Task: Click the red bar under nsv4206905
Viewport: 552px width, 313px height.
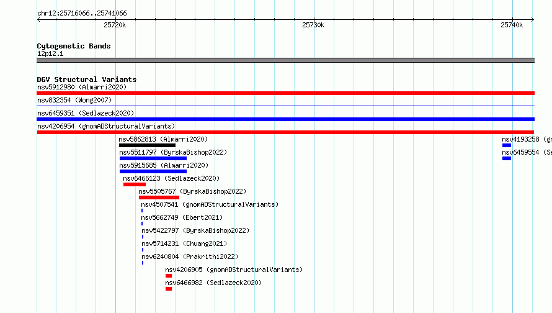Action: pos(169,276)
